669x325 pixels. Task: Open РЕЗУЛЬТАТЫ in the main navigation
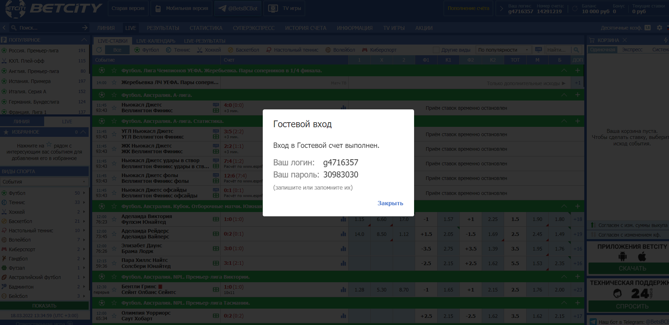163,28
